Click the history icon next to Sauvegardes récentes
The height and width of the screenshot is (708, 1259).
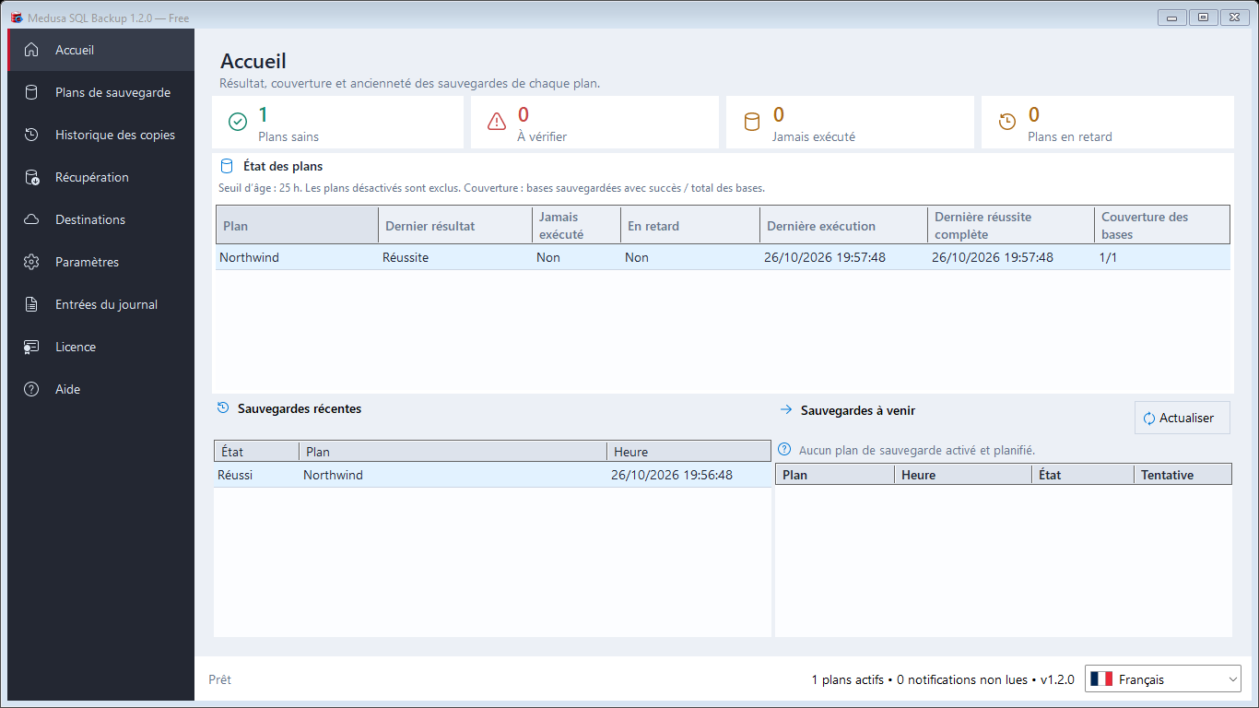[223, 407]
